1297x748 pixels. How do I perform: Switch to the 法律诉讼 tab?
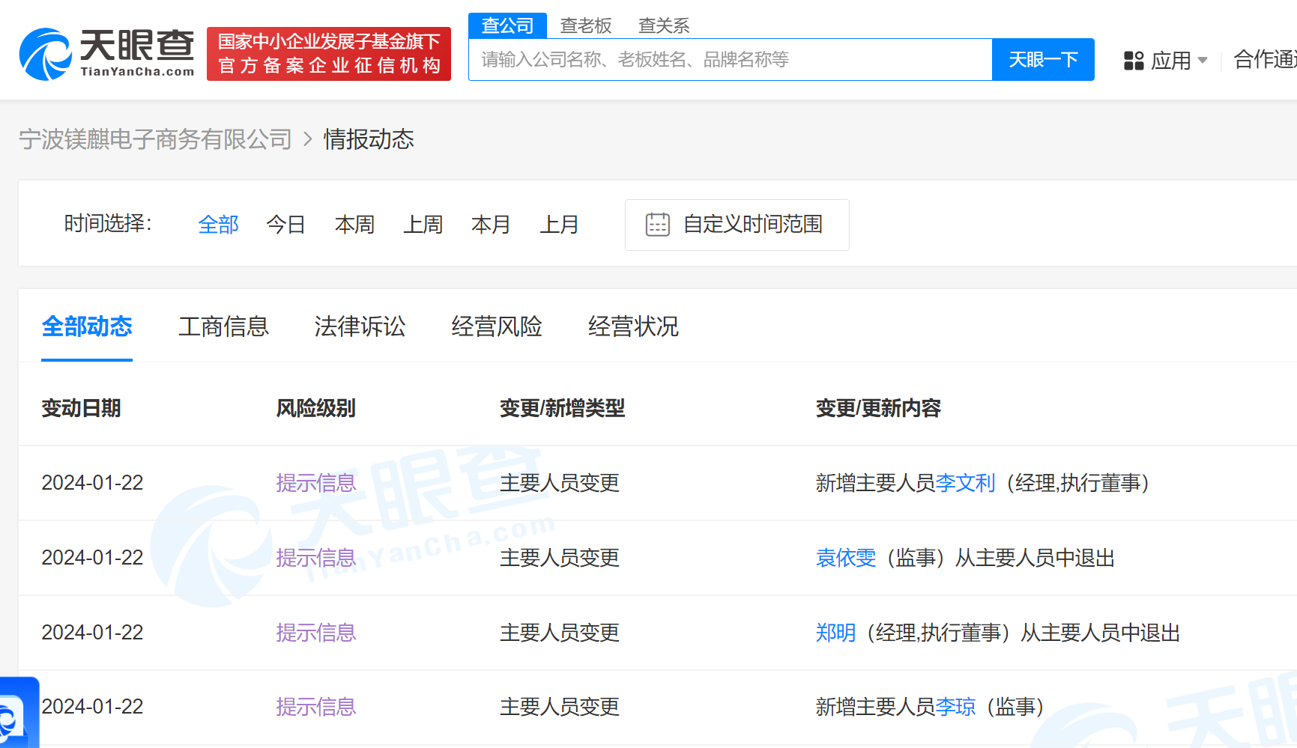coord(360,326)
